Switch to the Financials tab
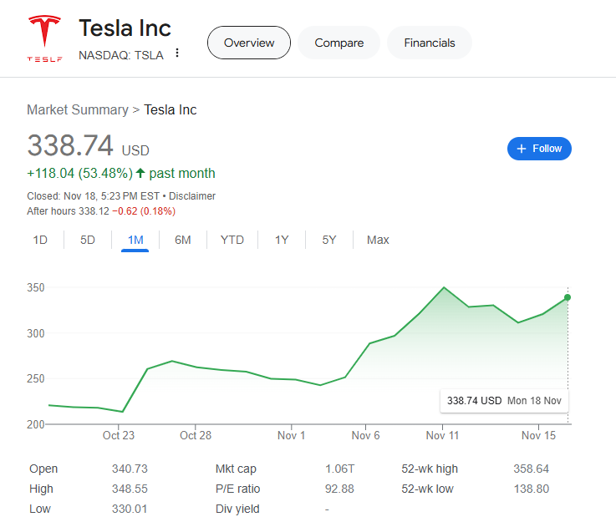 430,43
